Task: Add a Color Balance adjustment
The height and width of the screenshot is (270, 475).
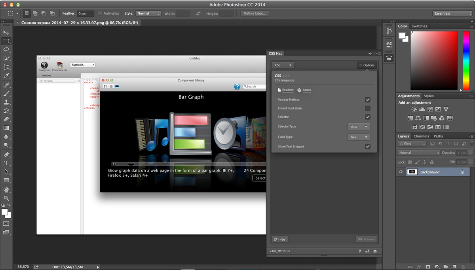Action: [x=418, y=118]
